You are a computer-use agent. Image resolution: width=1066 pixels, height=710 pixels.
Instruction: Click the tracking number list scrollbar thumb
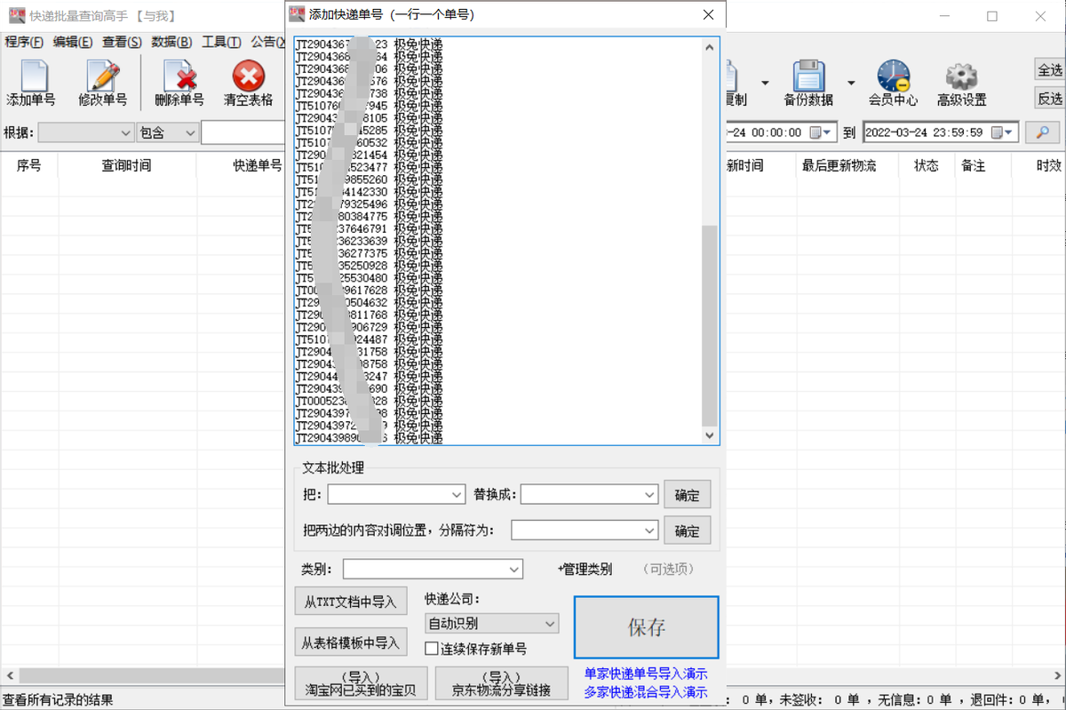tap(708, 325)
